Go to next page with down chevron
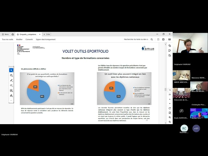208x156 pixels. (x=170, y=104)
